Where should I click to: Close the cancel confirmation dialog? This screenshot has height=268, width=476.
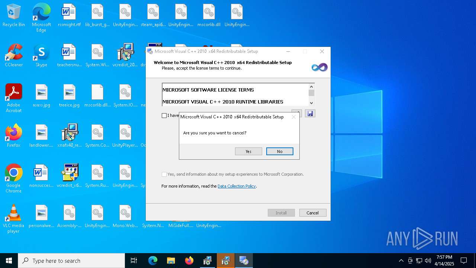point(294,117)
